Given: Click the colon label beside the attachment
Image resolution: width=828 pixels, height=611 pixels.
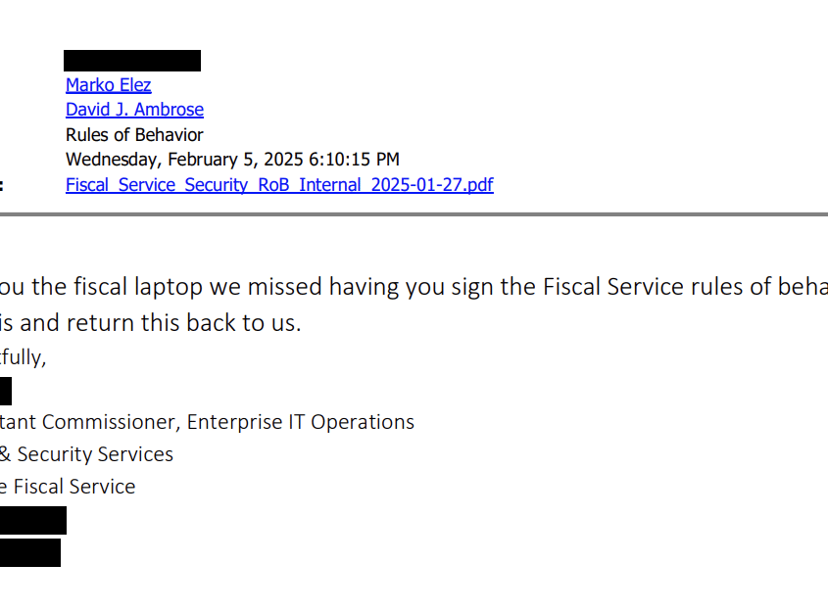Looking at the screenshot, I should click(2, 186).
